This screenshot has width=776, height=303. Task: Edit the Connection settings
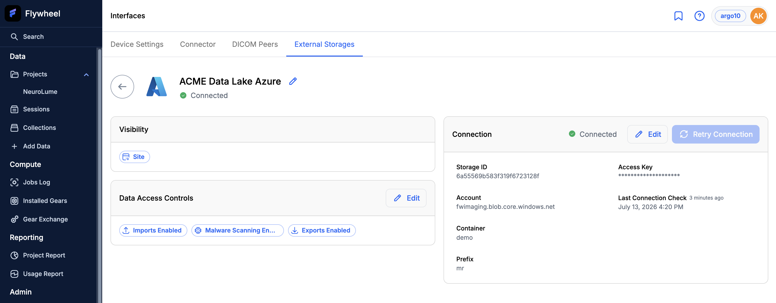(x=647, y=134)
